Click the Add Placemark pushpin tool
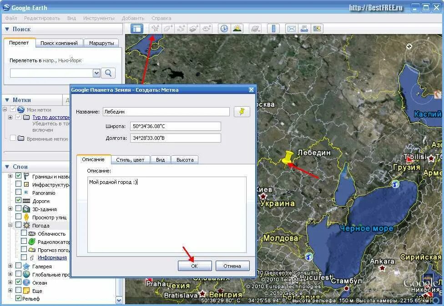This screenshot has height=306, width=444. pyautogui.click(x=155, y=29)
